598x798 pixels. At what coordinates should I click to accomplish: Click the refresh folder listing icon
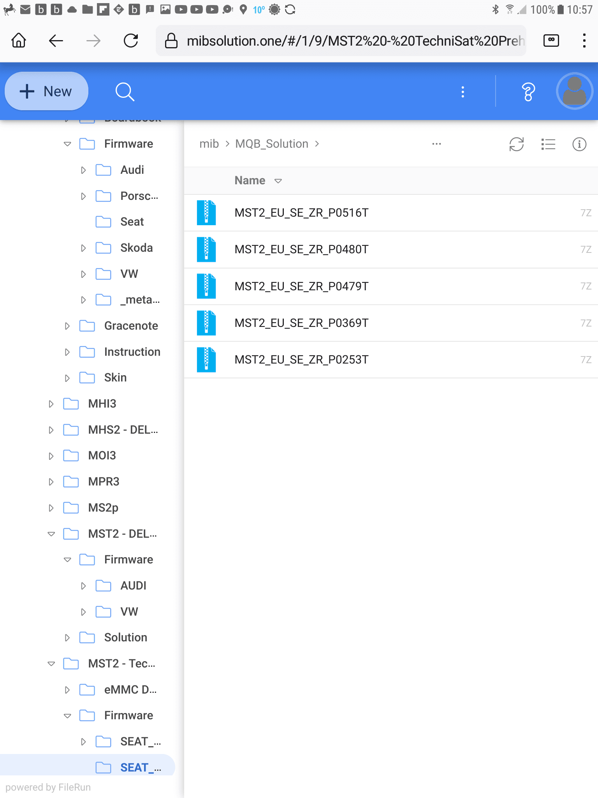coord(516,144)
